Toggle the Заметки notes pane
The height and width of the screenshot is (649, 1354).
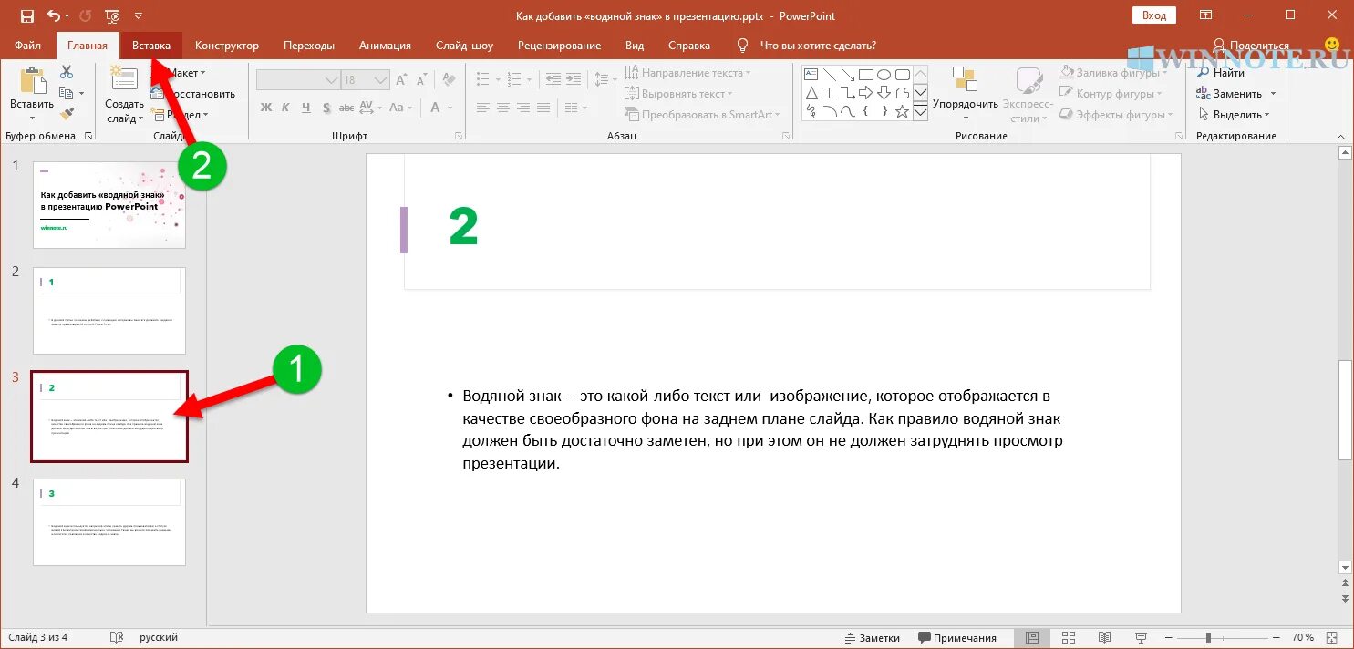coord(873,637)
